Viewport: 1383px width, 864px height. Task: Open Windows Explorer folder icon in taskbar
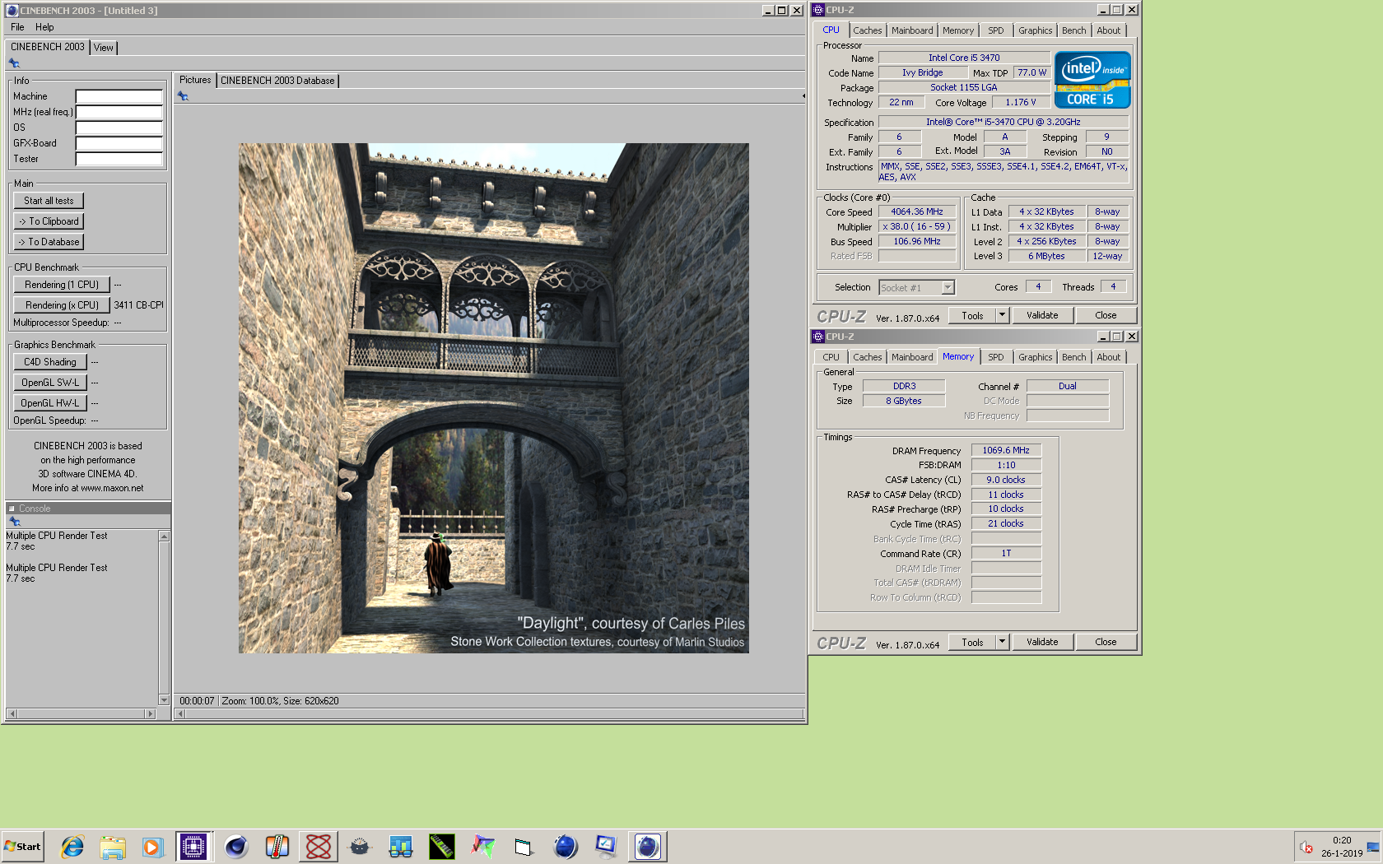click(x=113, y=846)
